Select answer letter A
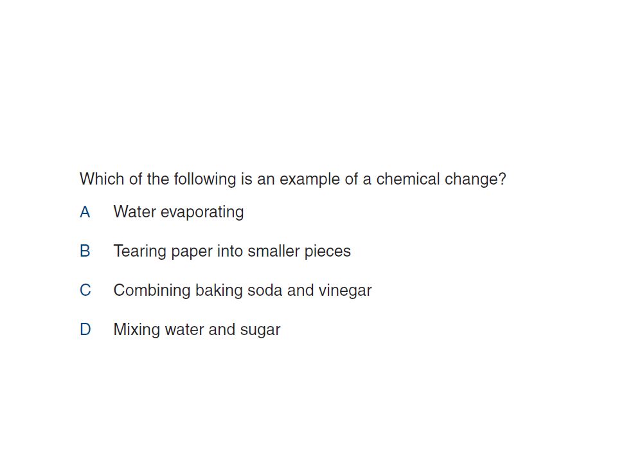617x463 pixels. [85, 212]
